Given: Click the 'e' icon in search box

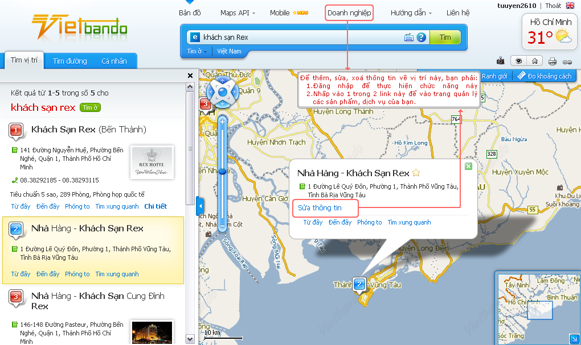Looking at the screenshot, I should (x=195, y=37).
